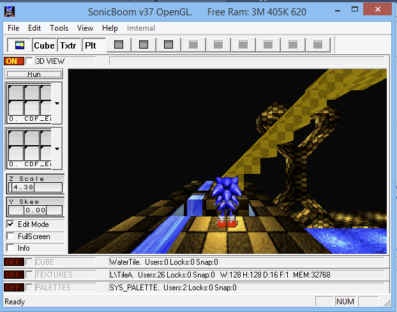Tick the checkbox beside PALETTES
Screen dimensions: 397x312
[29, 288]
